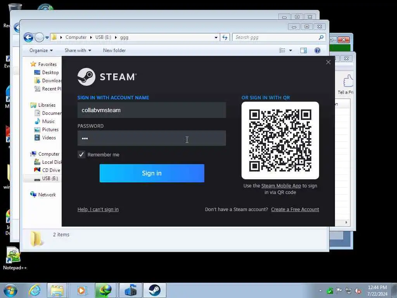
Task: Click the Steam logo icon
Action: pyautogui.click(x=86, y=77)
